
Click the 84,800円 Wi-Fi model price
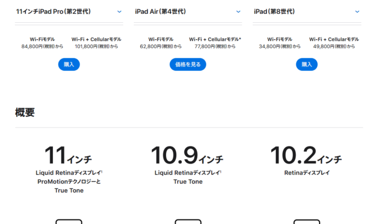(x=42, y=47)
